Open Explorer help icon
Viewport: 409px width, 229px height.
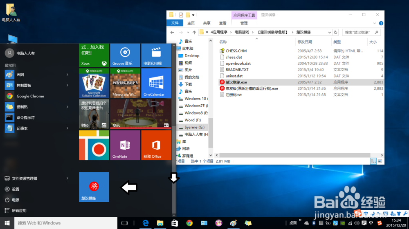click(x=381, y=23)
